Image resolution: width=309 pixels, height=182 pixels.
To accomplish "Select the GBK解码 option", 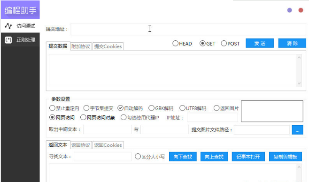I will pos(161,108).
